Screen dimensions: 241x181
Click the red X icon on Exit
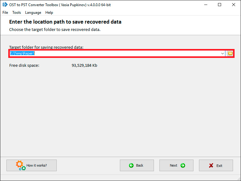tap(211, 165)
